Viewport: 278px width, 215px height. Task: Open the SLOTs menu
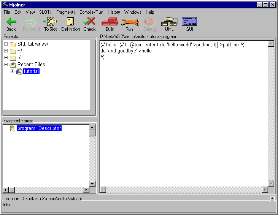[x=45, y=12]
